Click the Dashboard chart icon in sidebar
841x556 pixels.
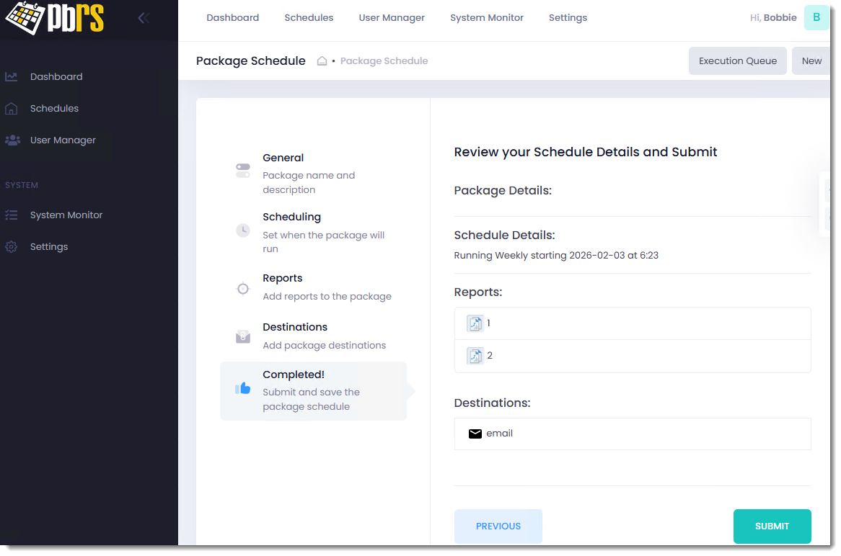12,77
